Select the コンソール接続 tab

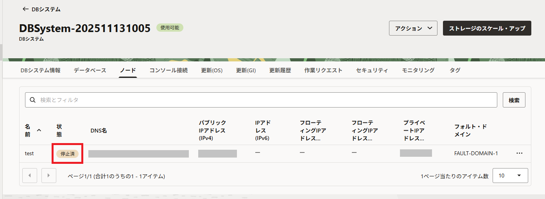coord(169,70)
